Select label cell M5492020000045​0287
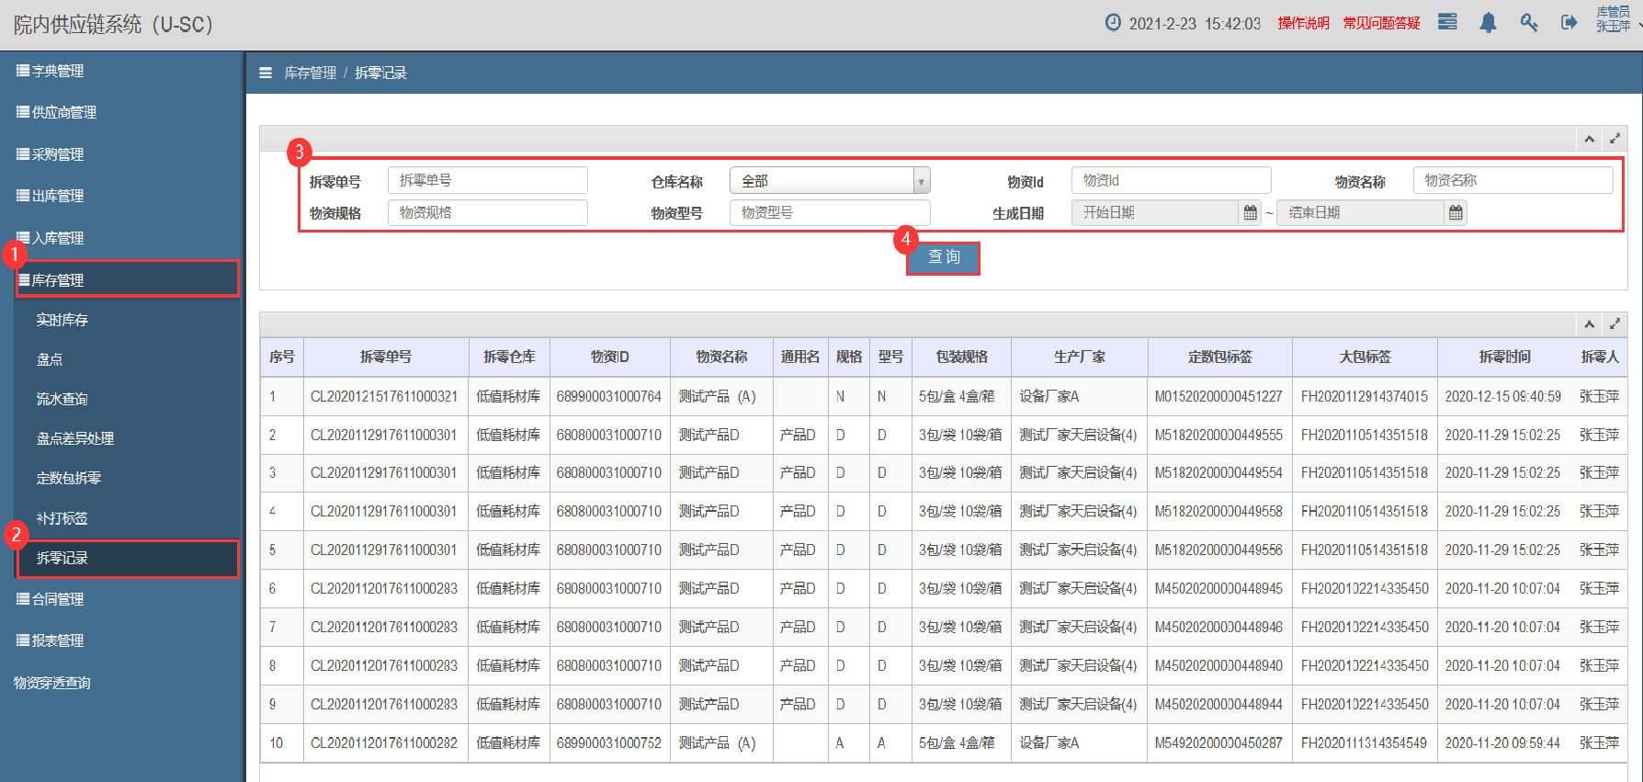 (1218, 742)
